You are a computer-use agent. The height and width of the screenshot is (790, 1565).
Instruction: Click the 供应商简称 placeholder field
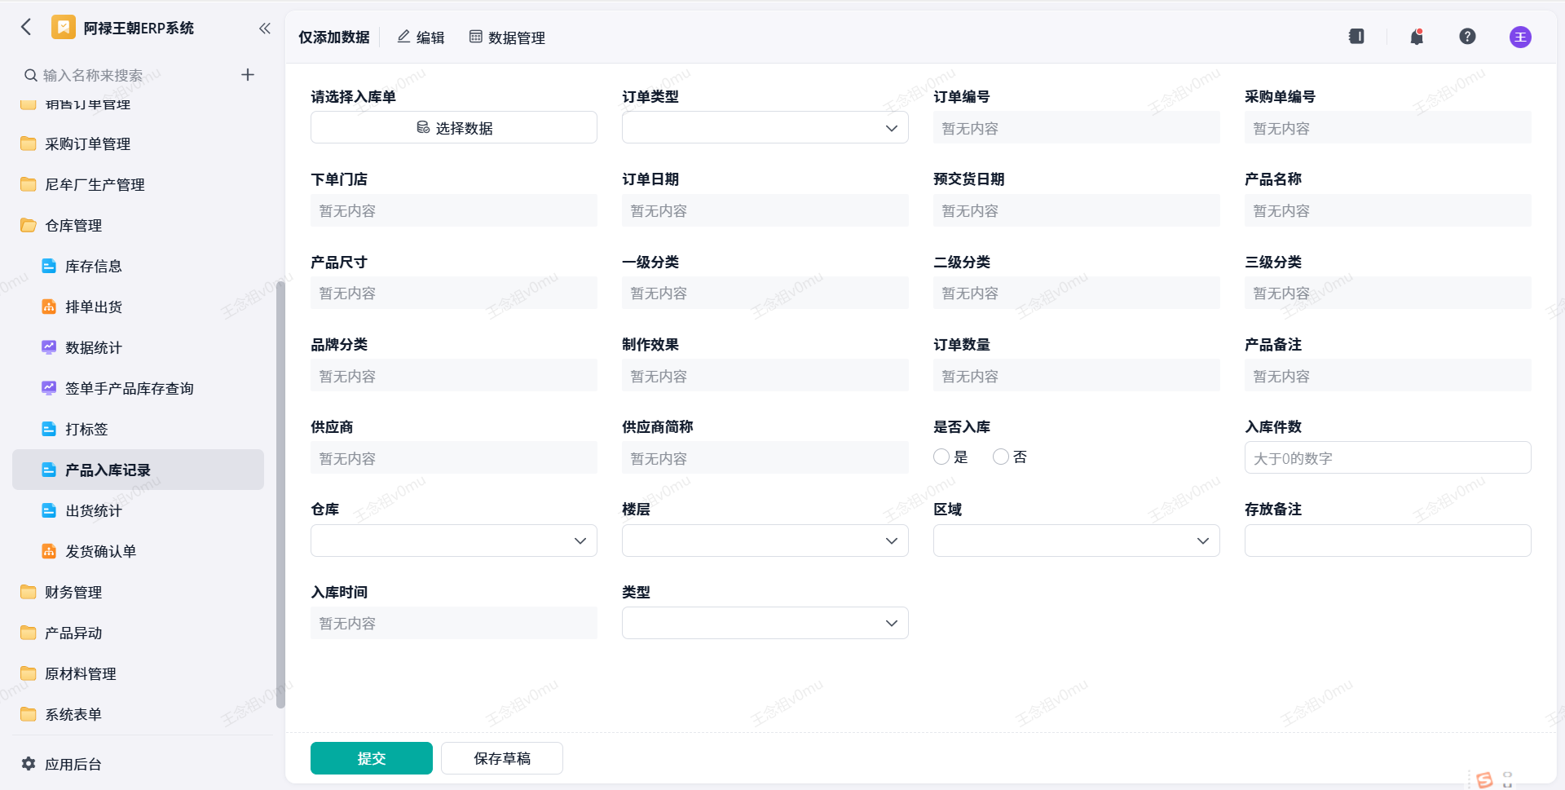click(765, 457)
